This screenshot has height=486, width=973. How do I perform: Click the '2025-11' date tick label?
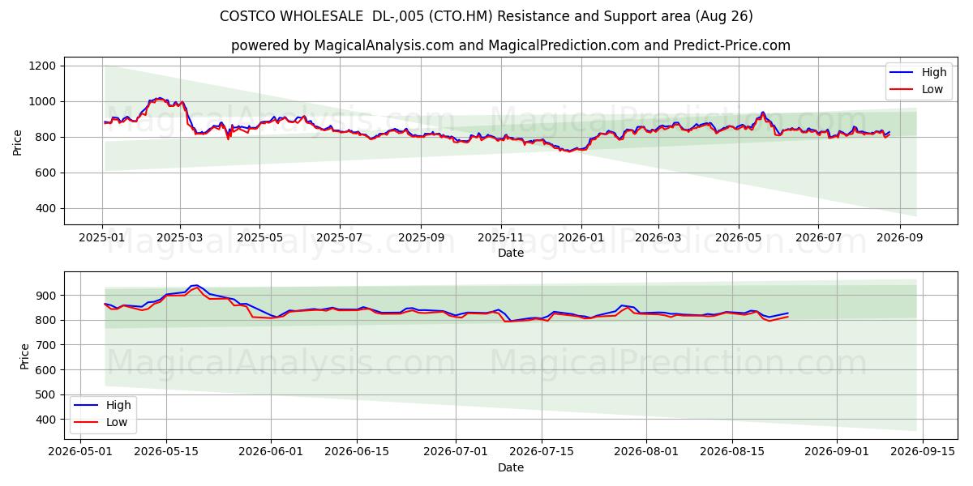coord(500,238)
